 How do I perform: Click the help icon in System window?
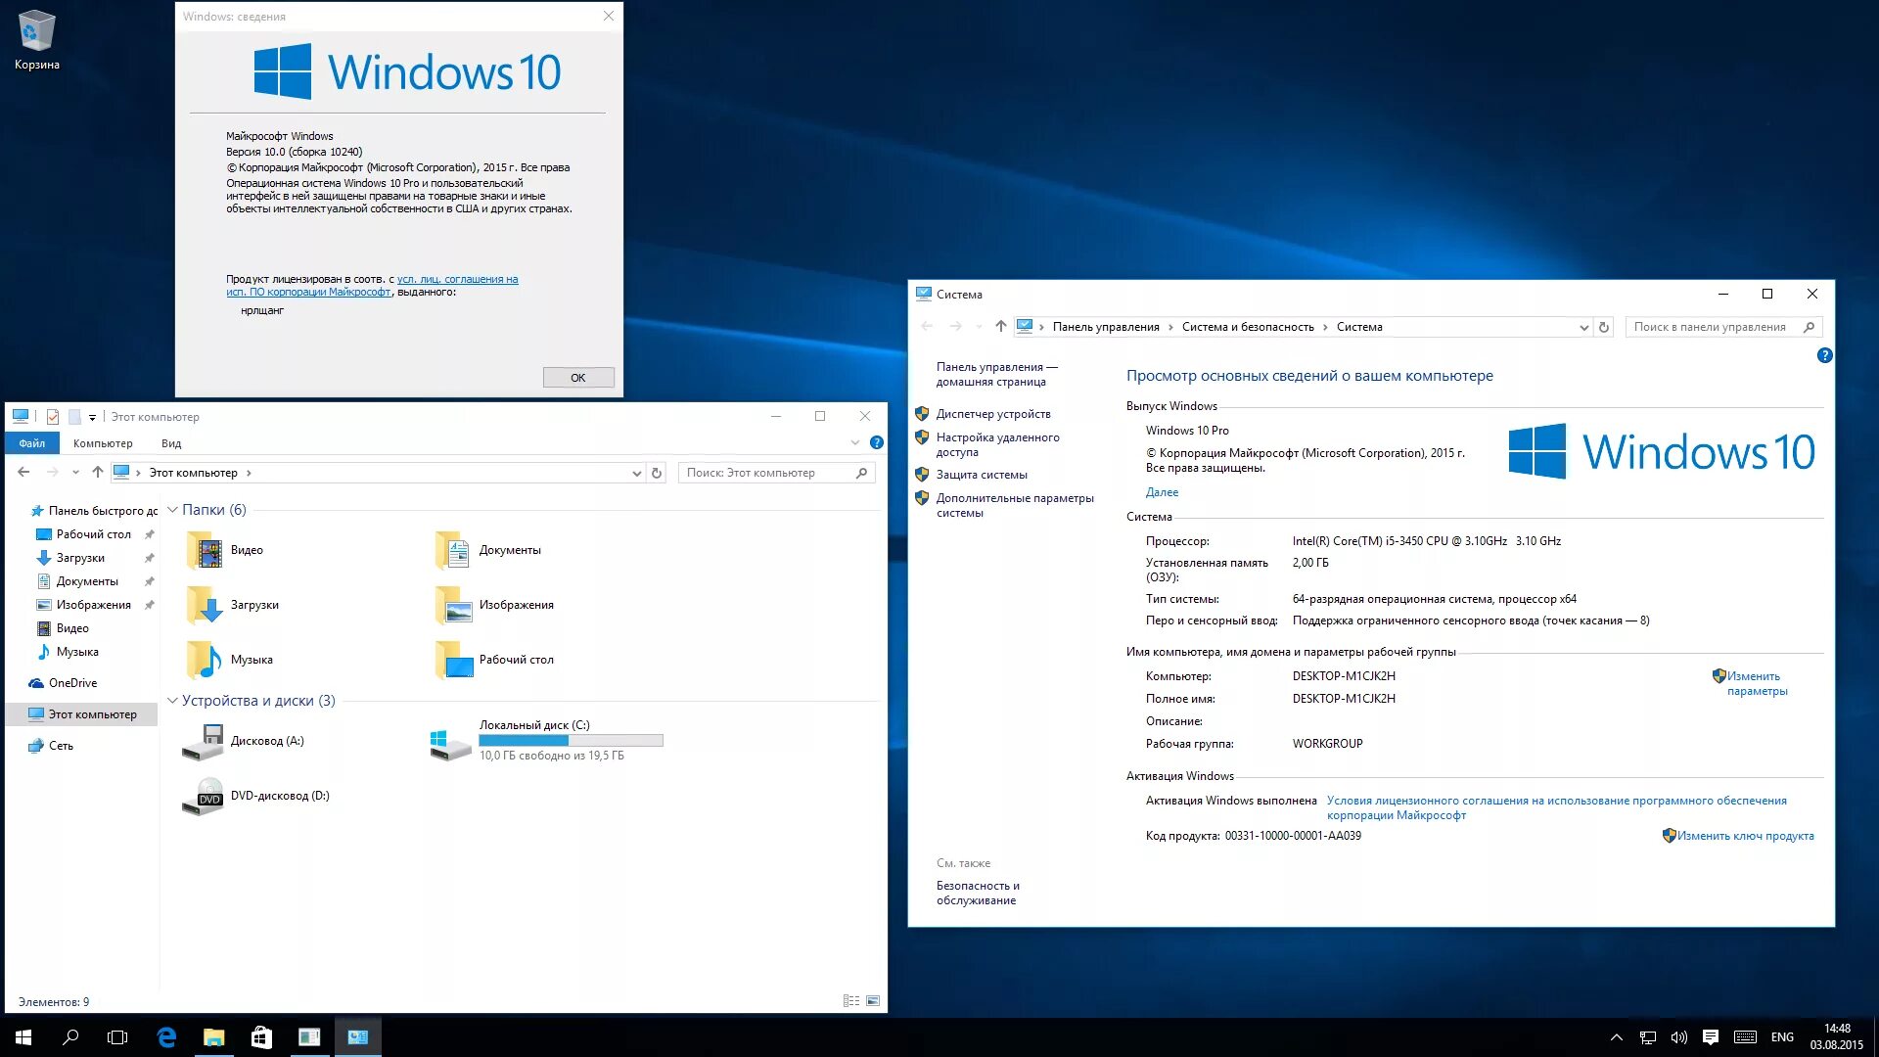click(x=1824, y=355)
